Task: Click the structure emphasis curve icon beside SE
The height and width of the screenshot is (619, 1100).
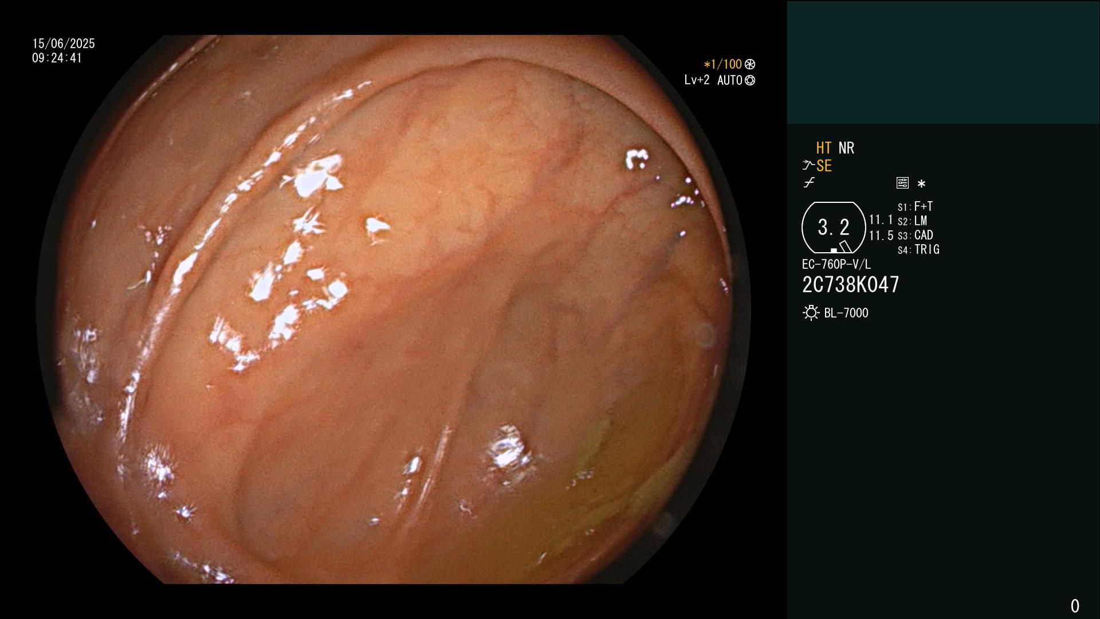Action: (808, 166)
